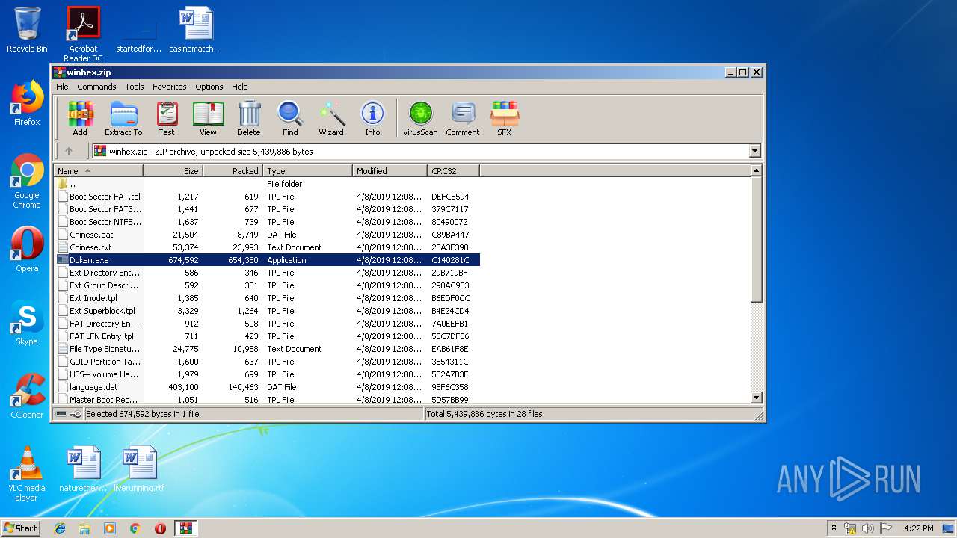Sort by the Name column header
The height and width of the screenshot is (538, 957).
tap(98, 171)
